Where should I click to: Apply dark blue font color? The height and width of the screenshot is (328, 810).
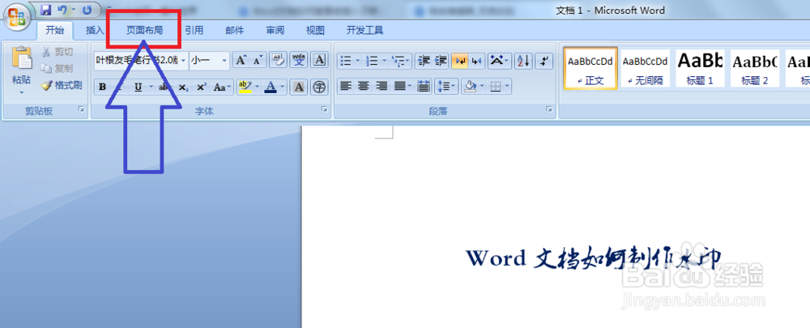pos(271,87)
